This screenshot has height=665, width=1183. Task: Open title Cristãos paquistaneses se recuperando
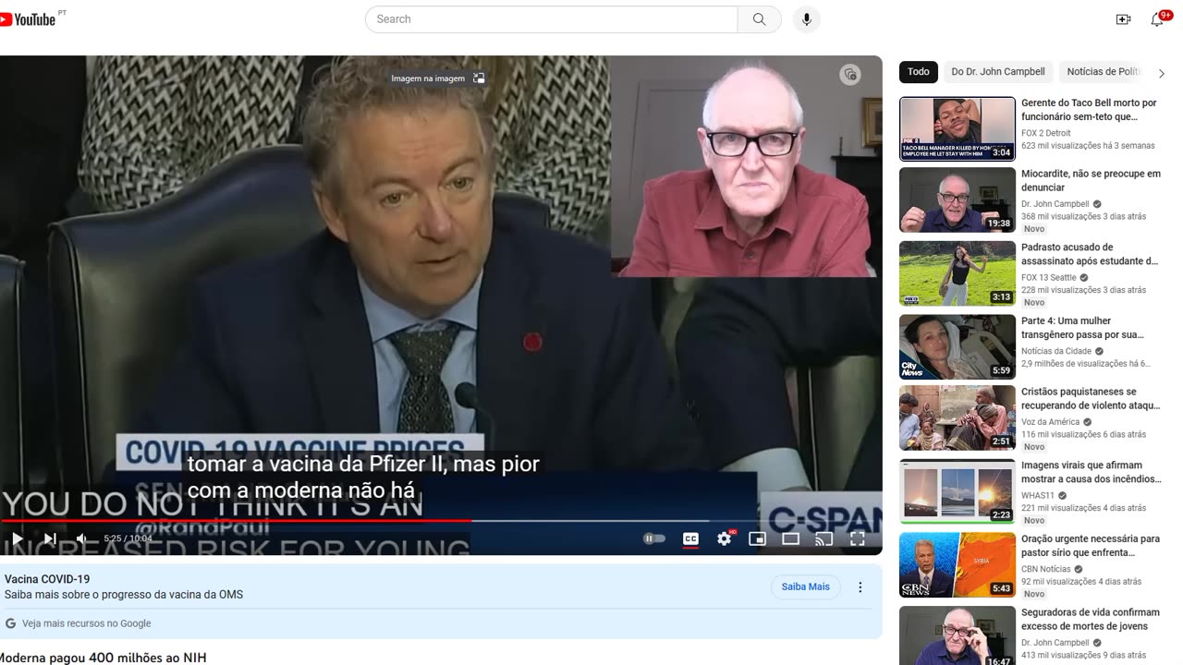pyautogui.click(x=1091, y=398)
